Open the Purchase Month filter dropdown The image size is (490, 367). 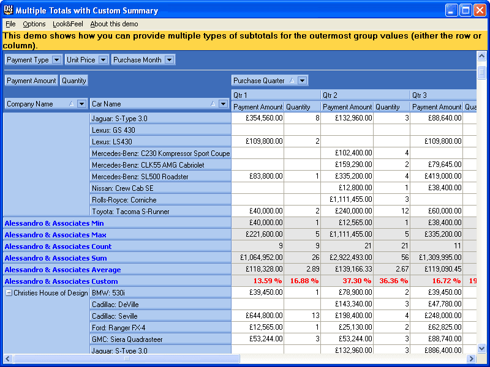pos(170,59)
